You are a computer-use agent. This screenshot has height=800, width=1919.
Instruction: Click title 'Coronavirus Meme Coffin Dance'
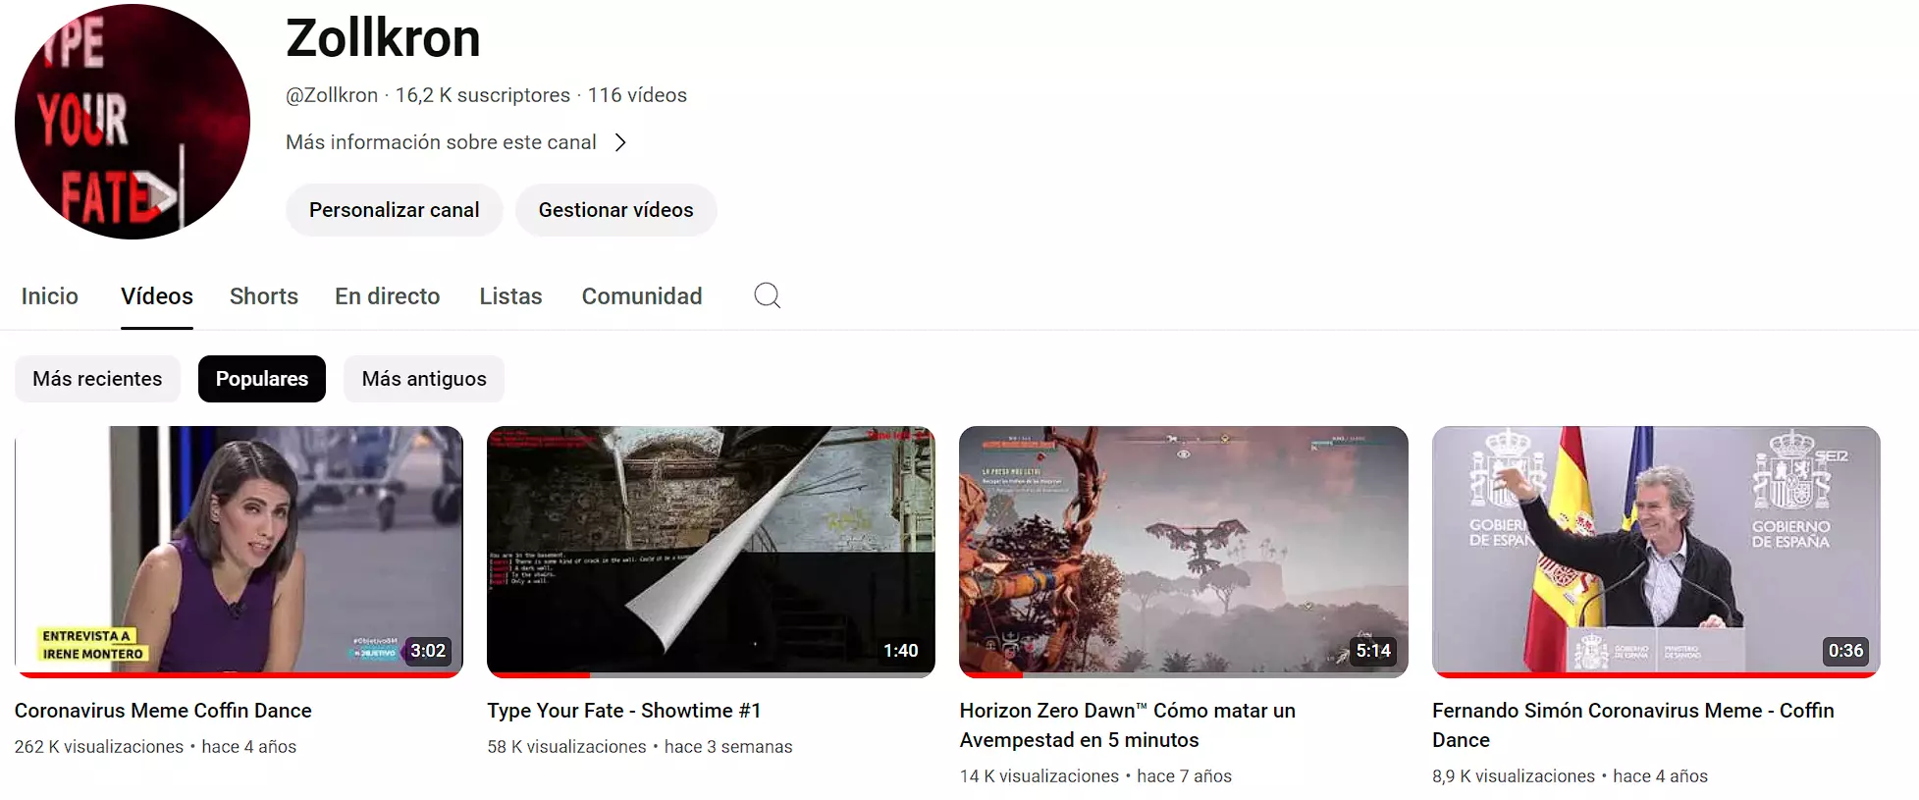click(163, 711)
